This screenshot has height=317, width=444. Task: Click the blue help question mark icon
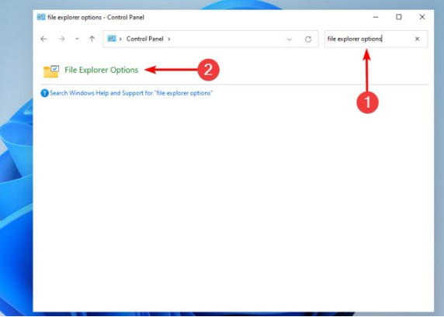[x=44, y=93]
